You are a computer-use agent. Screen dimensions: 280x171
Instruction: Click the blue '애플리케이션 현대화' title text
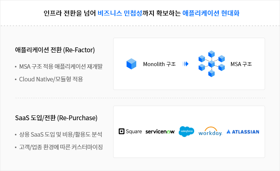click(x=211, y=13)
